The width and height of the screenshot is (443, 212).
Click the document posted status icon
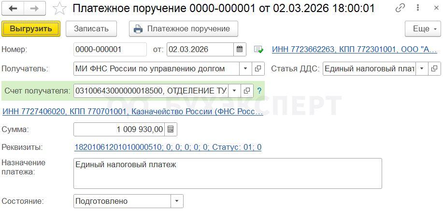point(258,49)
